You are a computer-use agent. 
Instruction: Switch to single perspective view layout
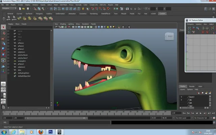pyautogui.click(x=3, y=84)
